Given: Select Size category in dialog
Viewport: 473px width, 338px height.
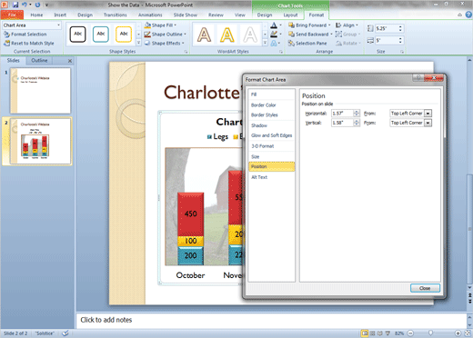Looking at the screenshot, I should (271, 156).
